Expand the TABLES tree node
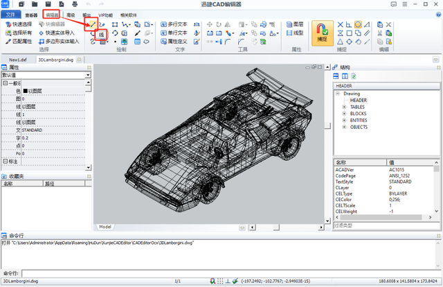The width and height of the screenshot is (443, 287). [x=344, y=107]
